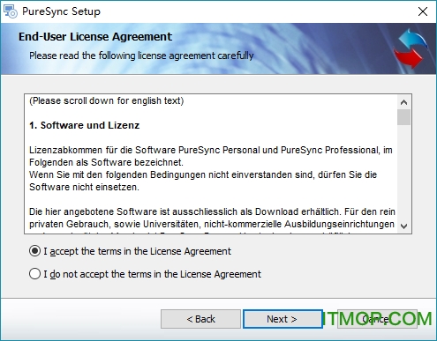Select the do not accept terms radio button

tap(34, 274)
